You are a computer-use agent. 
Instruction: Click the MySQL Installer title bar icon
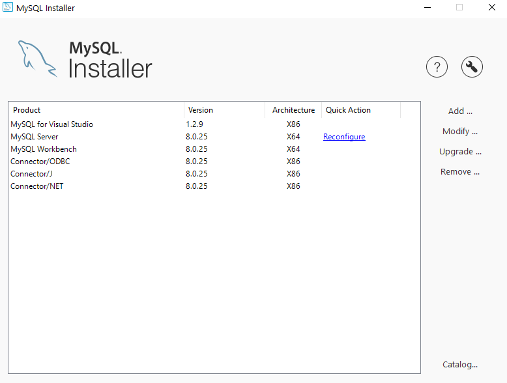[8, 8]
